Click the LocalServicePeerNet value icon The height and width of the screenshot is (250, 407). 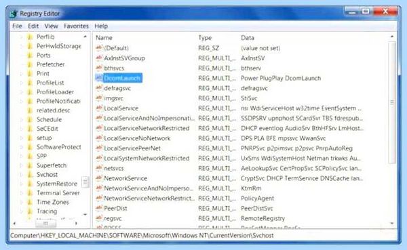[98, 148]
